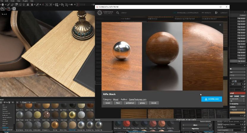The width and height of the screenshot is (247, 133).
Task: Open the Mode menu
Action: [x=12, y=1]
